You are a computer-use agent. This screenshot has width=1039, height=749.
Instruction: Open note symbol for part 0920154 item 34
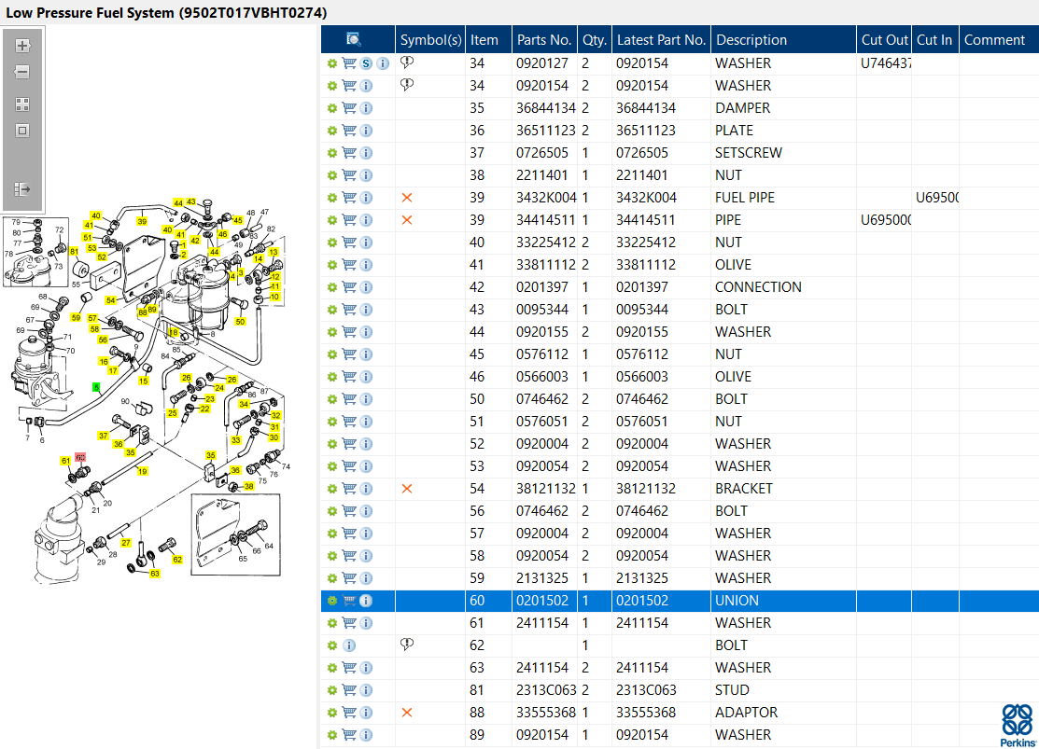pos(406,85)
